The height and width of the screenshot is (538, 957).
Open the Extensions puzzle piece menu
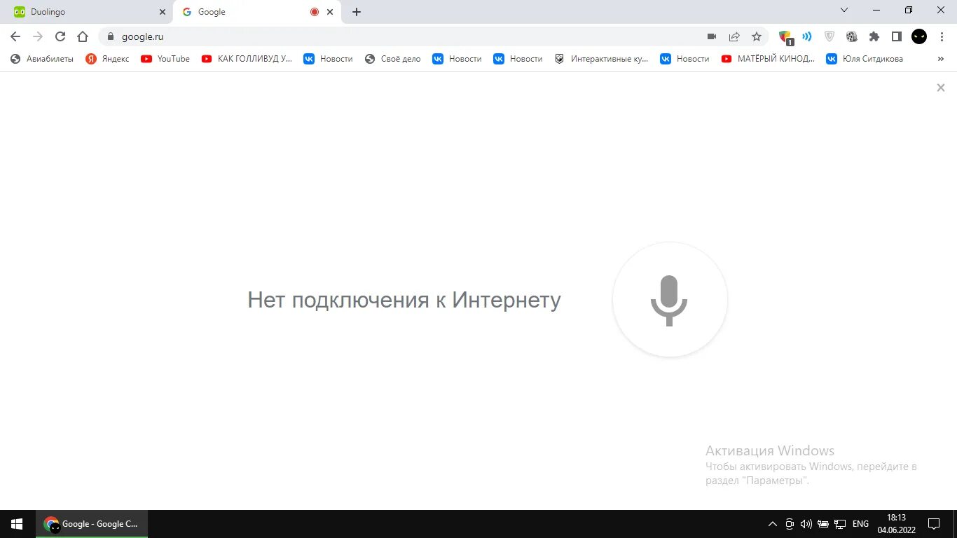coord(874,36)
